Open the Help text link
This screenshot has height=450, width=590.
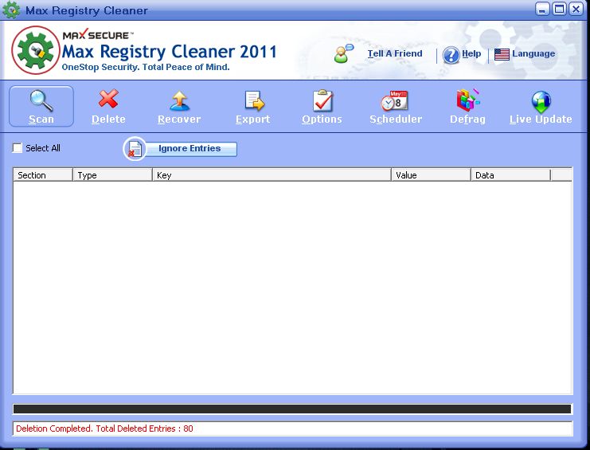click(471, 53)
